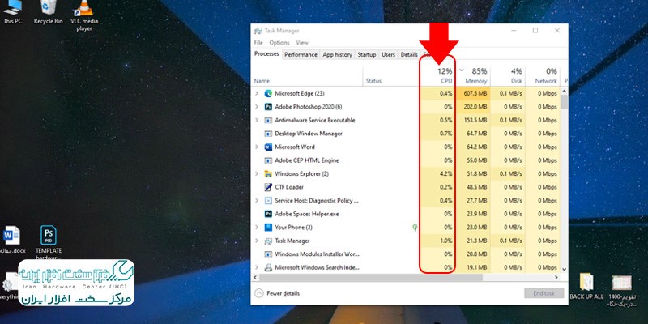Select the Processes tab
Screen dimensions: 648x324
(x=266, y=53)
